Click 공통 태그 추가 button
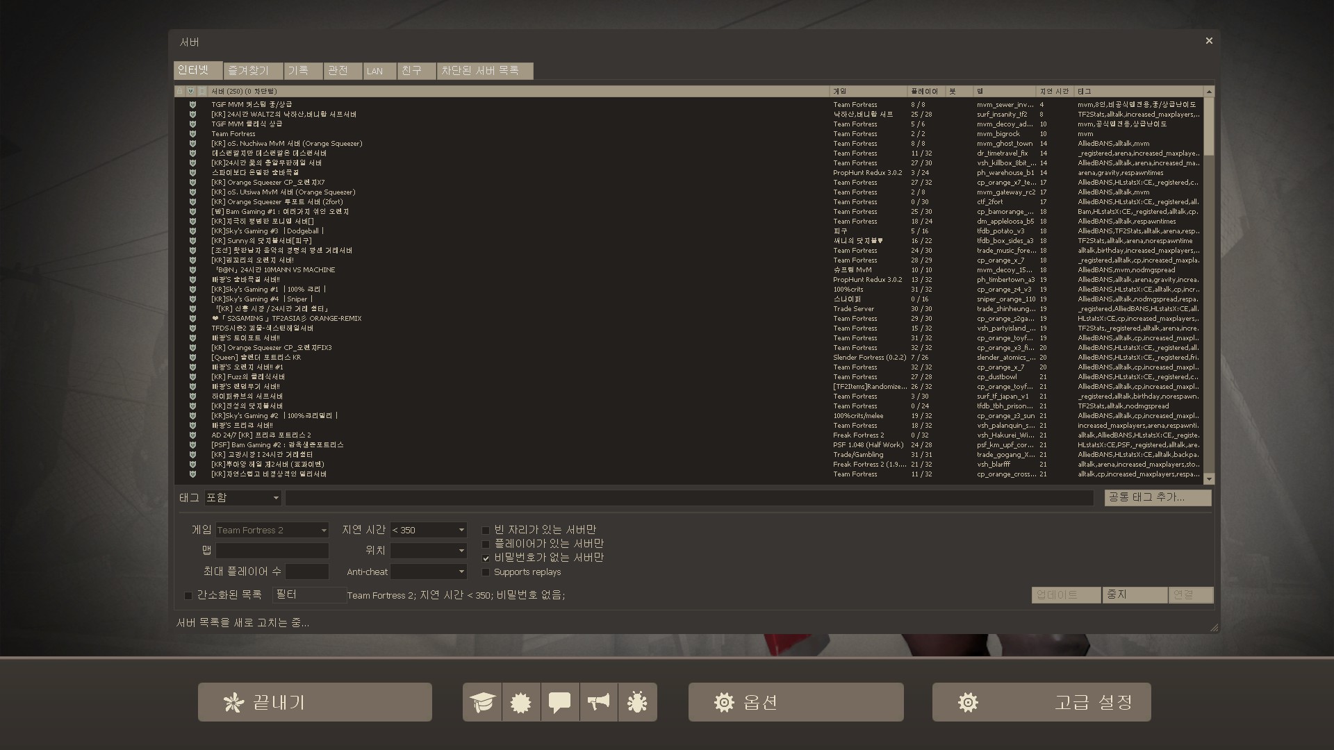 pyautogui.click(x=1158, y=497)
